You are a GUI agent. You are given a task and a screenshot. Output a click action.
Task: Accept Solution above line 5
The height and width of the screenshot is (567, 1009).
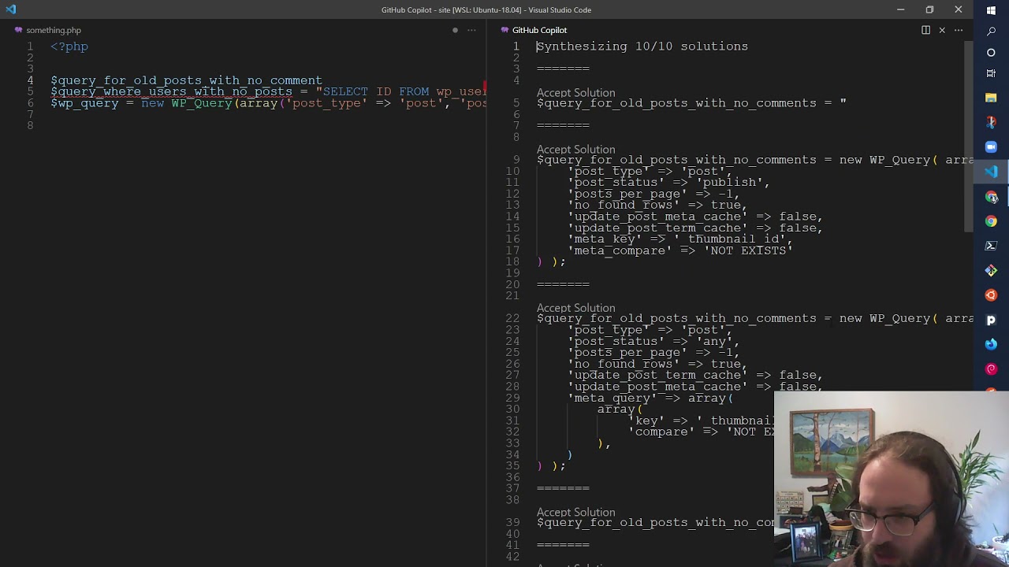coord(575,92)
